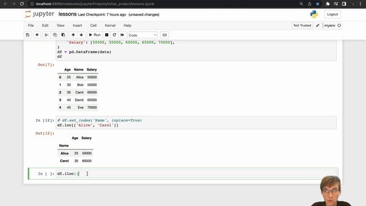366x206 pixels.
Task: Click 'Last Checkpoint: 7 hours ago' text
Action: coord(102,14)
